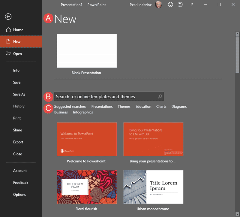The width and height of the screenshot is (240, 217).
Task: Click inside the online templates search box
Action: click(x=105, y=97)
